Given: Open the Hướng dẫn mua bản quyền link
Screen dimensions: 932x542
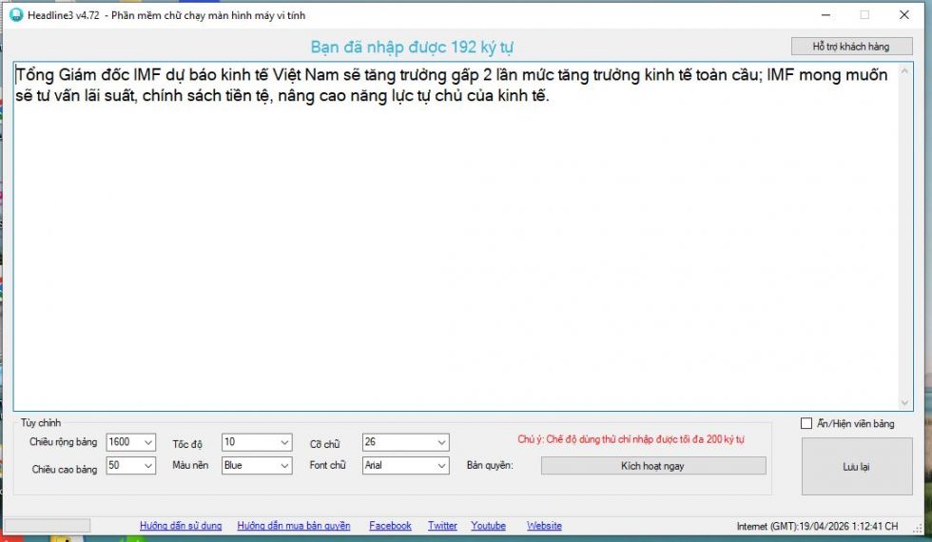Looking at the screenshot, I should coord(293,526).
